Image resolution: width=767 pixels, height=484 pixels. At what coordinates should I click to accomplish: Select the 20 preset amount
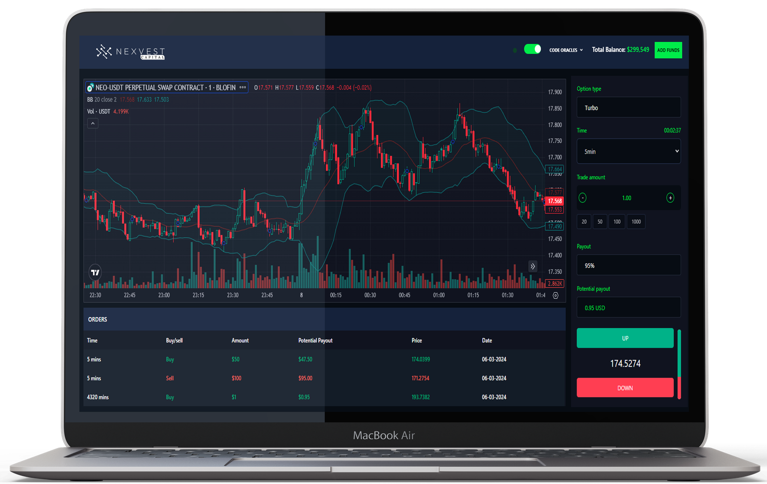[584, 222]
